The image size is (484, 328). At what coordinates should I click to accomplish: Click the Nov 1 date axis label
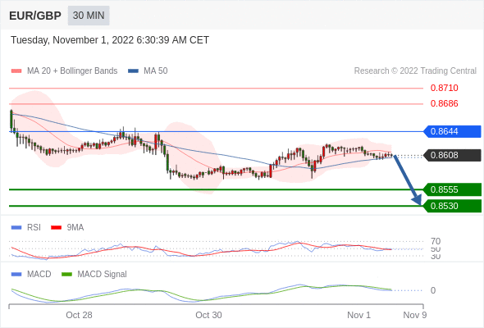click(358, 315)
